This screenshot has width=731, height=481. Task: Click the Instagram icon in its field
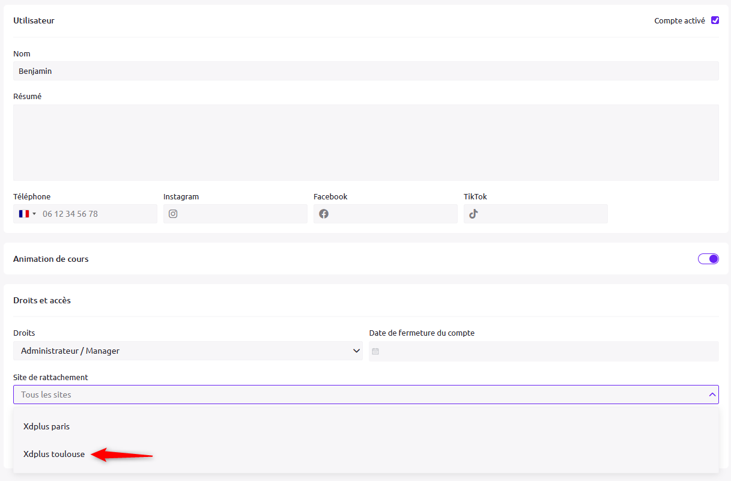point(173,214)
